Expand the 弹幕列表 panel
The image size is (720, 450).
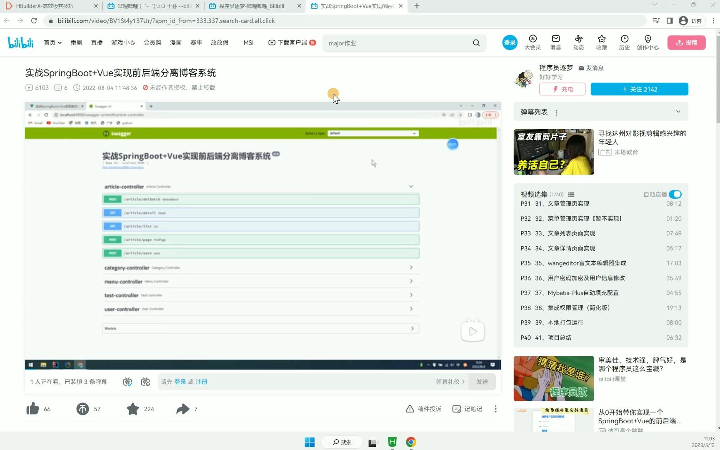tap(678, 112)
